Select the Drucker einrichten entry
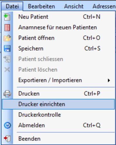The width and height of the screenshot is (116, 145). coord(58,104)
